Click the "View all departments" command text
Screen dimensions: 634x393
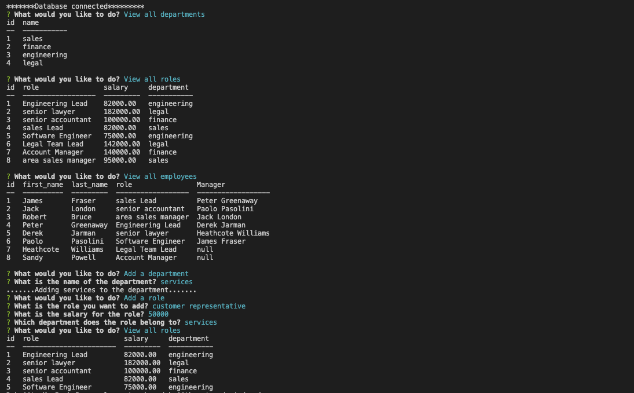pos(164,14)
